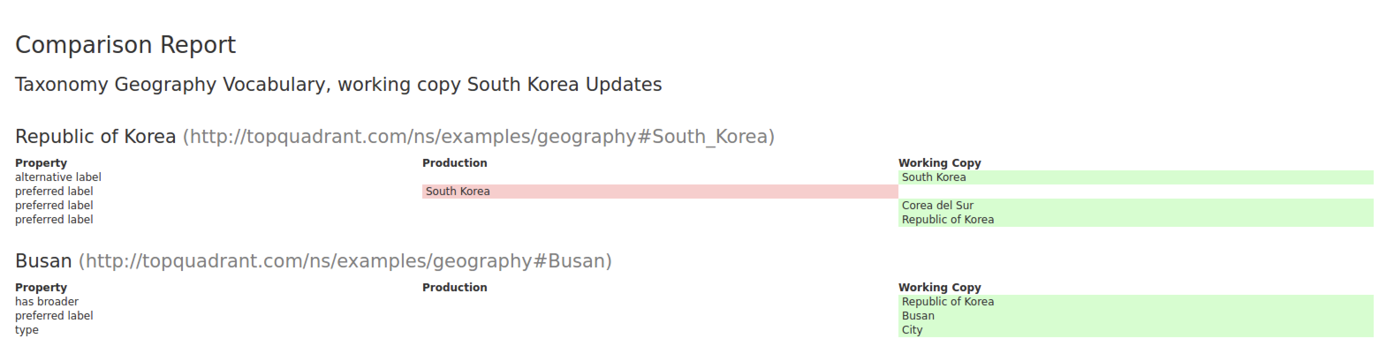This screenshot has height=346, width=1379.
Task: Click the preferred label property under Busan
Action: point(54,316)
